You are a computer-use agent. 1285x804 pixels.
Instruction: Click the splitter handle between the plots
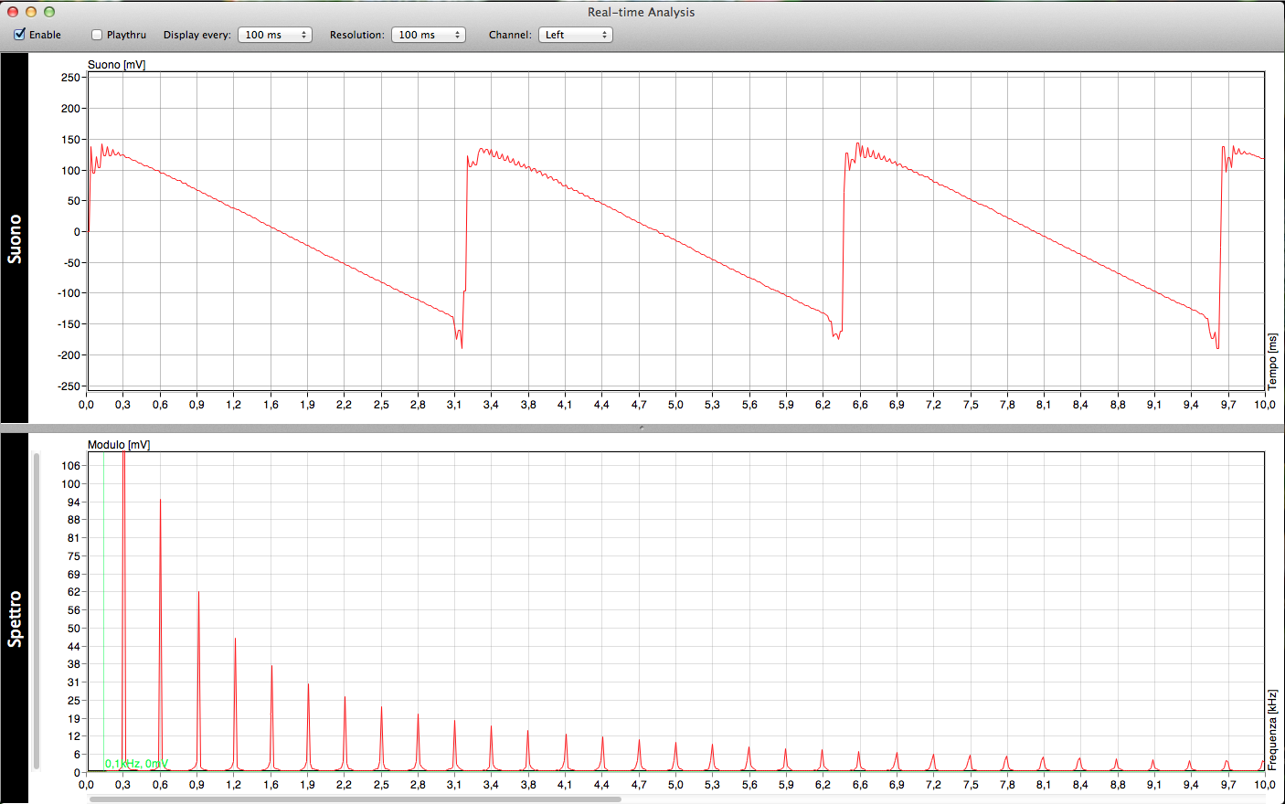point(642,428)
